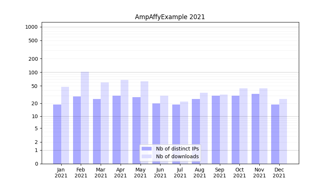332x184 pixels.
Task: Click the Dec 2021 x-axis label
Action: coord(279,173)
